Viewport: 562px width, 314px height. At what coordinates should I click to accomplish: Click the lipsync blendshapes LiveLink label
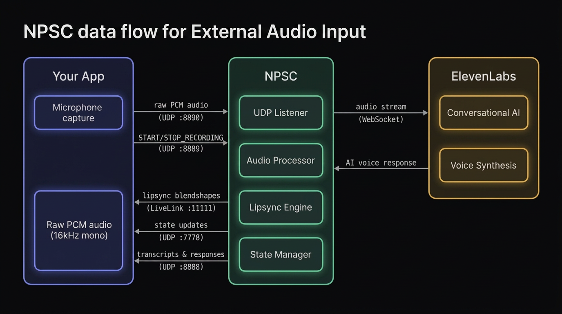point(181,196)
